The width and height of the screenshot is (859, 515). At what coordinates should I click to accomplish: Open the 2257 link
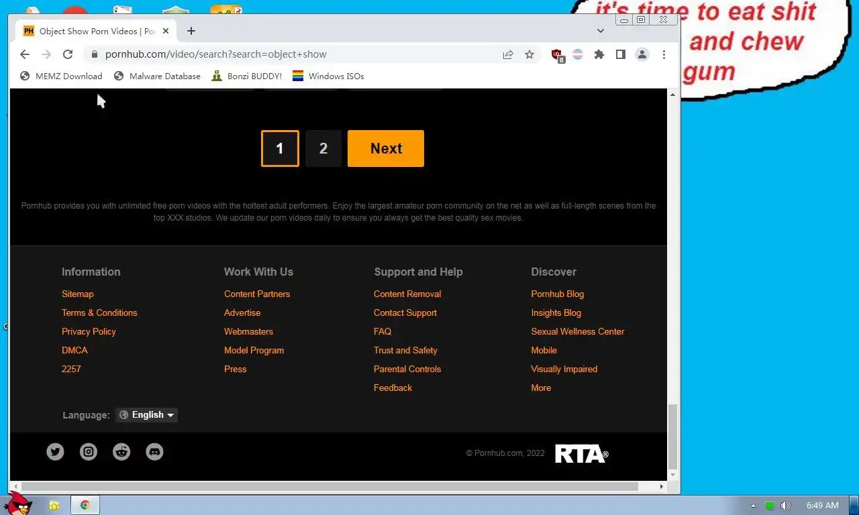click(x=71, y=369)
